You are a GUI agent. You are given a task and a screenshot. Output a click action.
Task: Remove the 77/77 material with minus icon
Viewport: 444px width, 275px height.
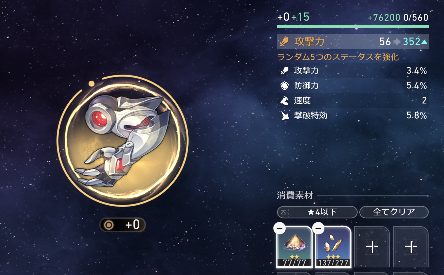280,228
